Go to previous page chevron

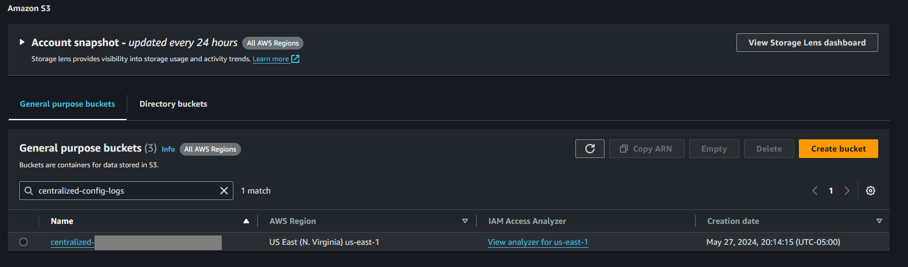click(x=815, y=191)
